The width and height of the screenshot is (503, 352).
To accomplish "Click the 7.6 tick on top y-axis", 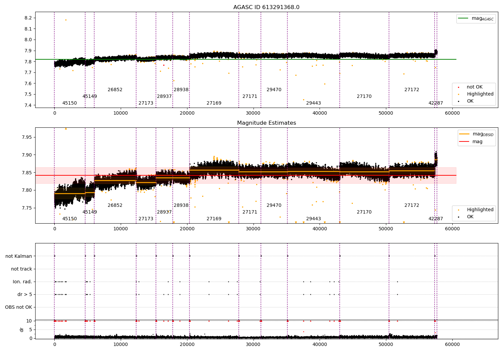I will pos(28,84).
